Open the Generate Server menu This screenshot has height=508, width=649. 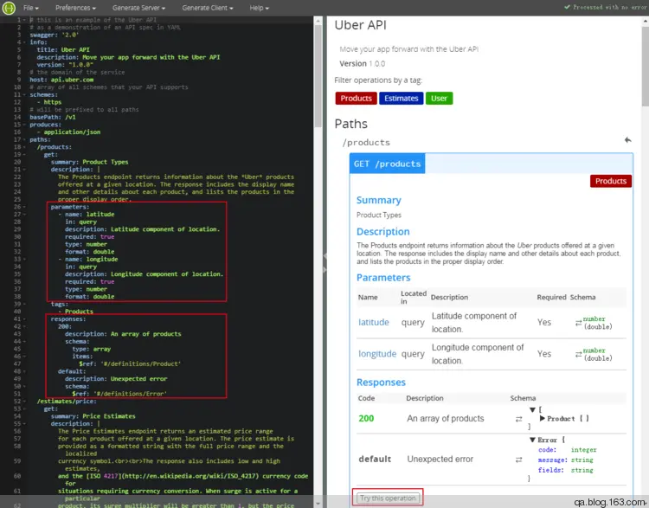pyautogui.click(x=138, y=8)
